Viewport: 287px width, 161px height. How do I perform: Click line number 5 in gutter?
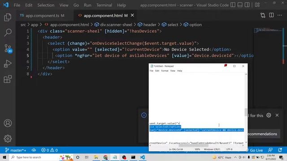(x=28, y=55)
